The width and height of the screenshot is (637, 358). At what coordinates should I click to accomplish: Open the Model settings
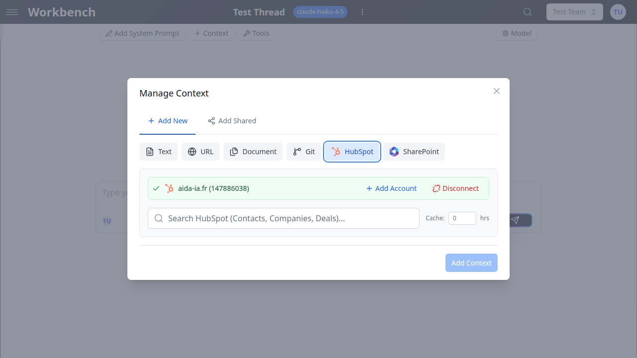click(517, 33)
